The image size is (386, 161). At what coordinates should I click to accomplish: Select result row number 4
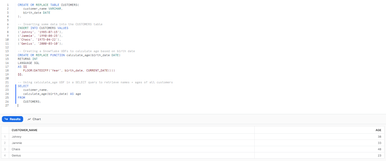point(5,155)
